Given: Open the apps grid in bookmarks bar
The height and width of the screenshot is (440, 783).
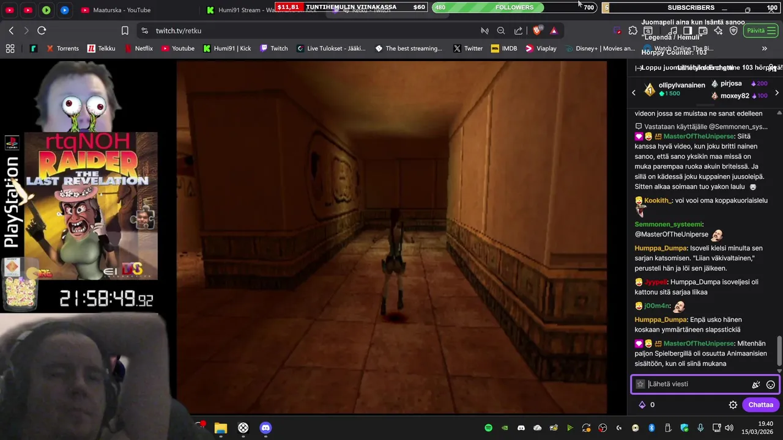Looking at the screenshot, I should [x=10, y=48].
